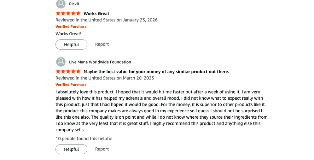
Task: Mark Live Mana's review as Helpful
Action: pos(71,149)
